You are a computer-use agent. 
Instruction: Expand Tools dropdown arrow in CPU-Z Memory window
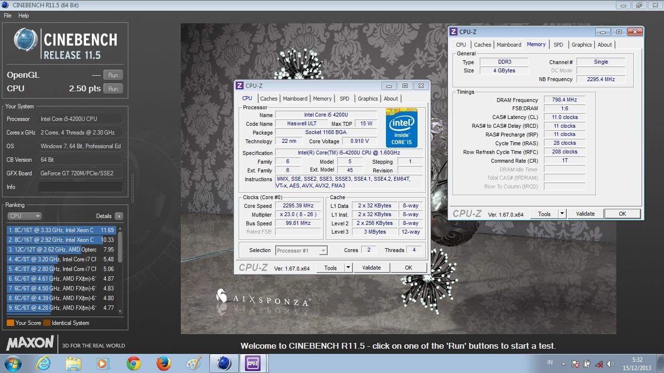click(x=562, y=214)
